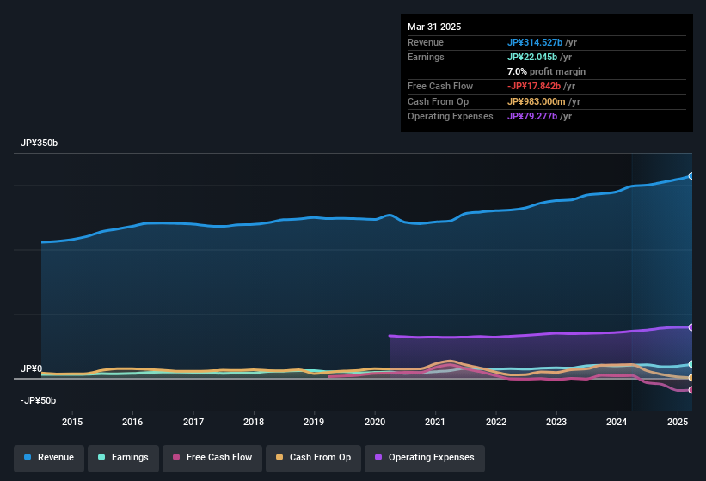Screen dimensions: 706x481
Task: Click the JP¥22.045b earnings value
Action: (532, 57)
